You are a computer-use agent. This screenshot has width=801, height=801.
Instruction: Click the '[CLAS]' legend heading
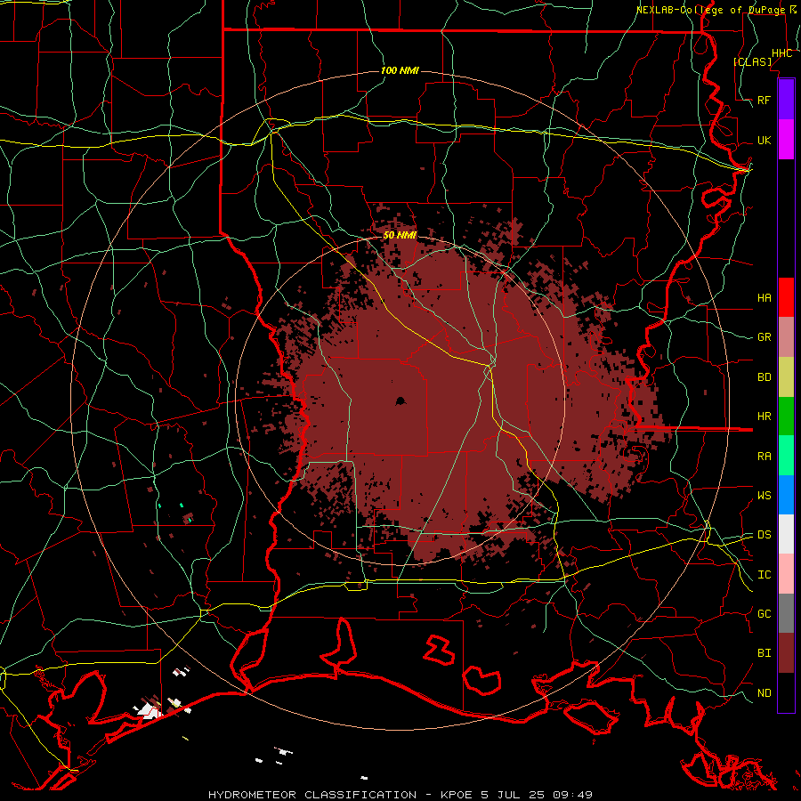click(752, 61)
